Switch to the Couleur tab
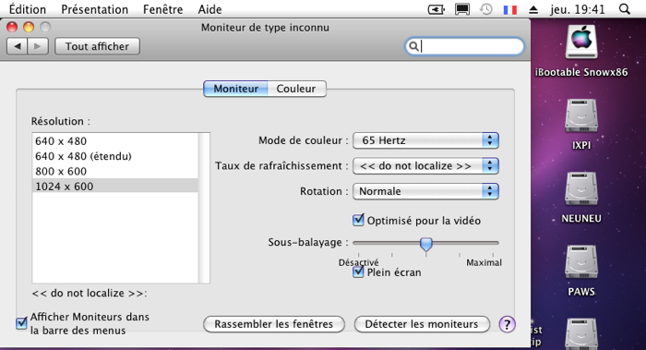 pyautogui.click(x=296, y=89)
